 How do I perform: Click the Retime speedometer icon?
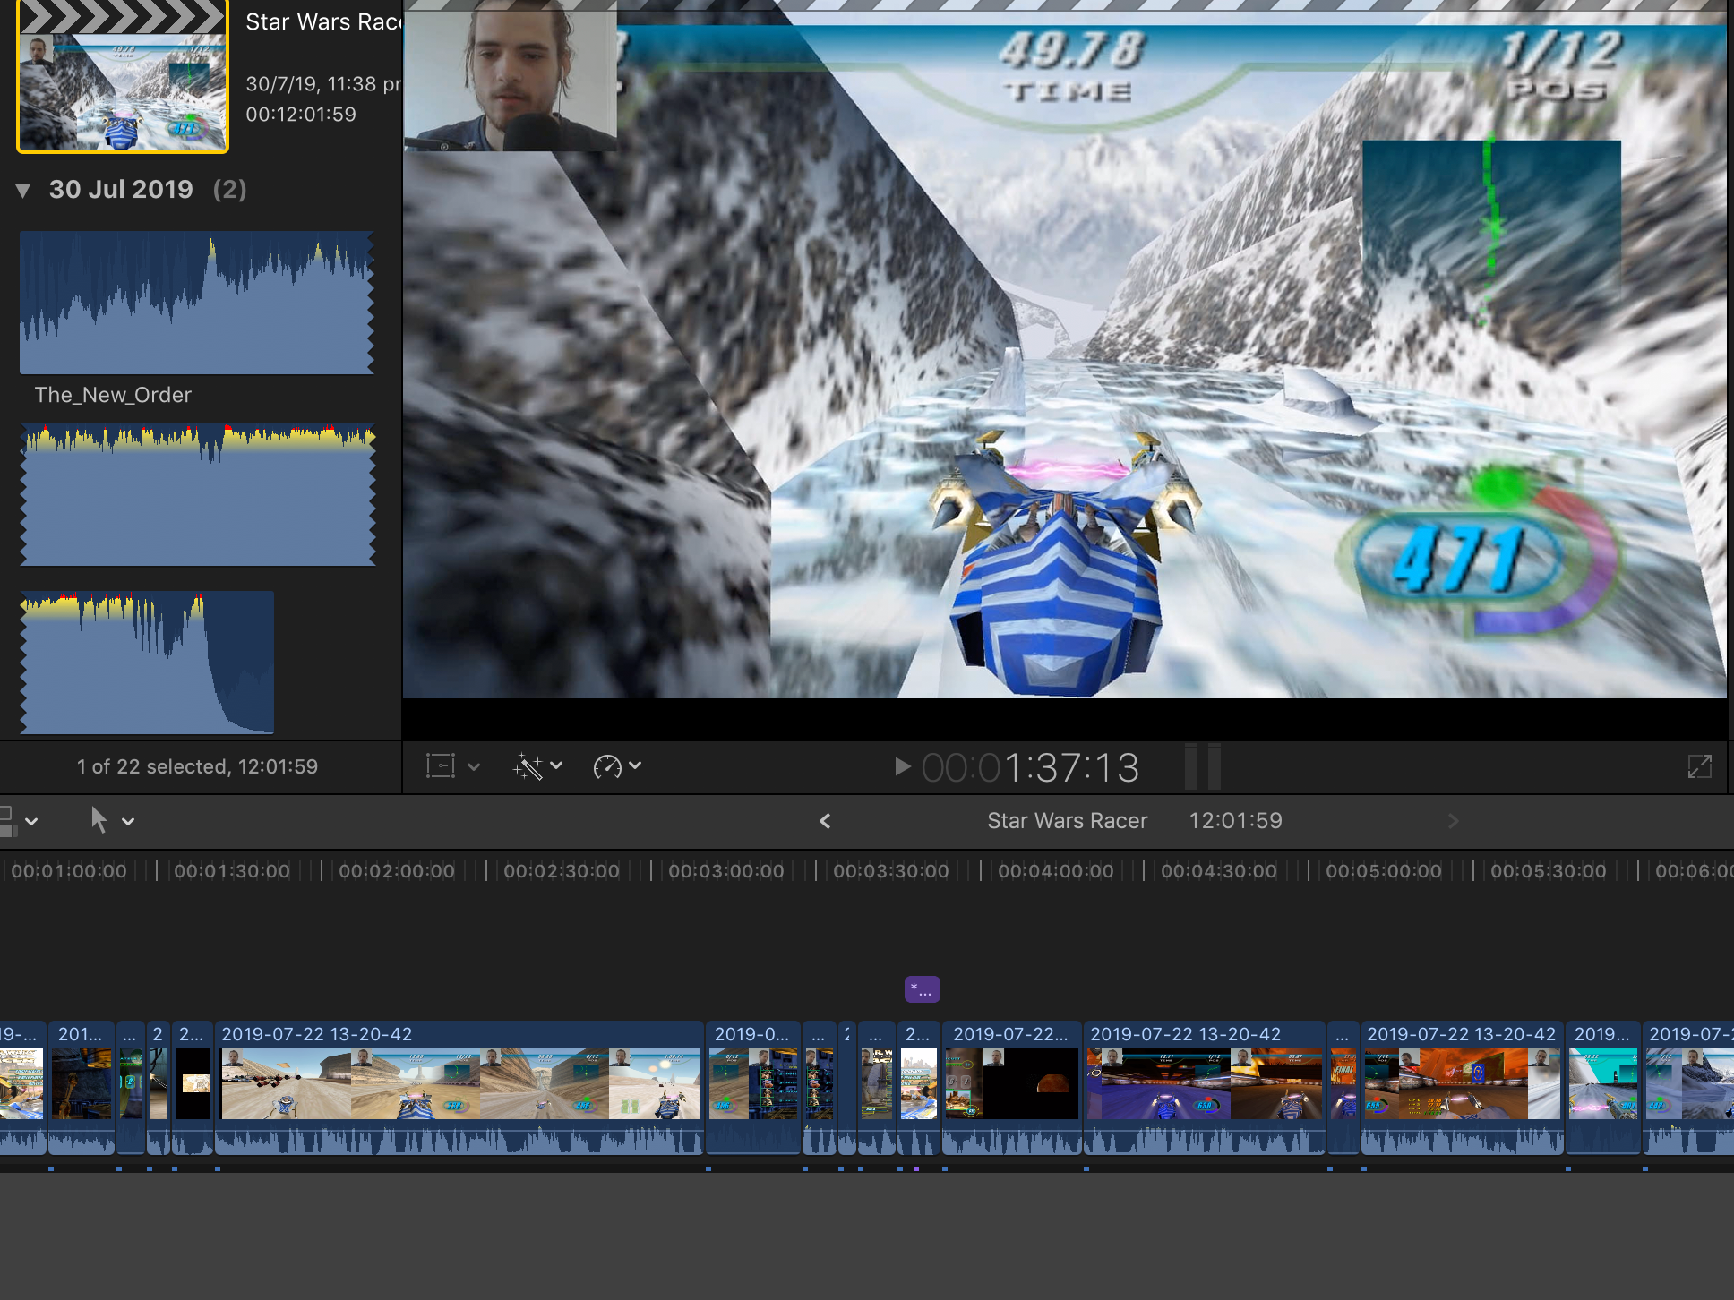pyautogui.click(x=607, y=766)
